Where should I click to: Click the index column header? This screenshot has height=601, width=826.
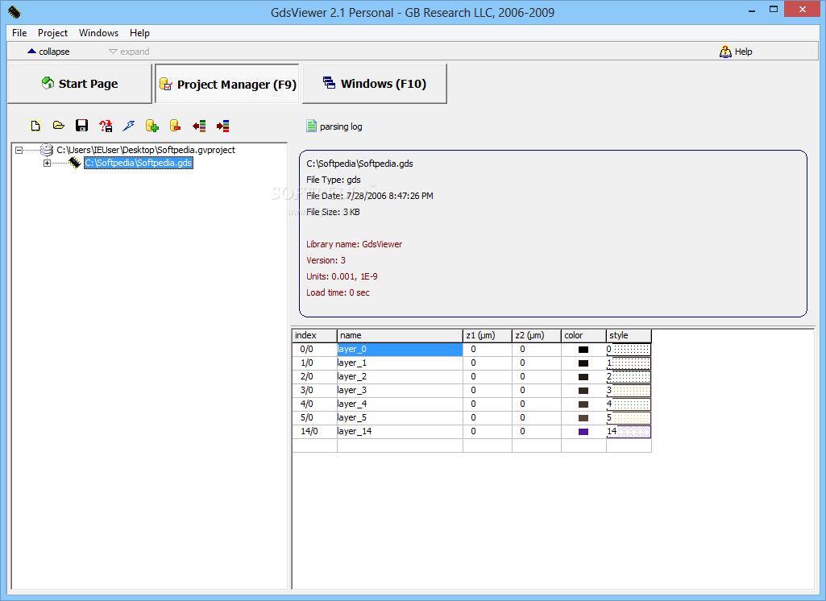[314, 335]
